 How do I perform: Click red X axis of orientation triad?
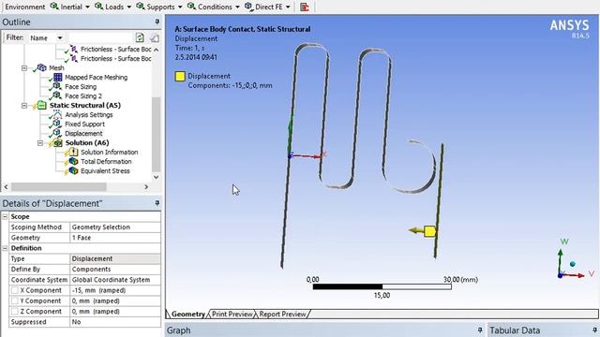(x=575, y=274)
